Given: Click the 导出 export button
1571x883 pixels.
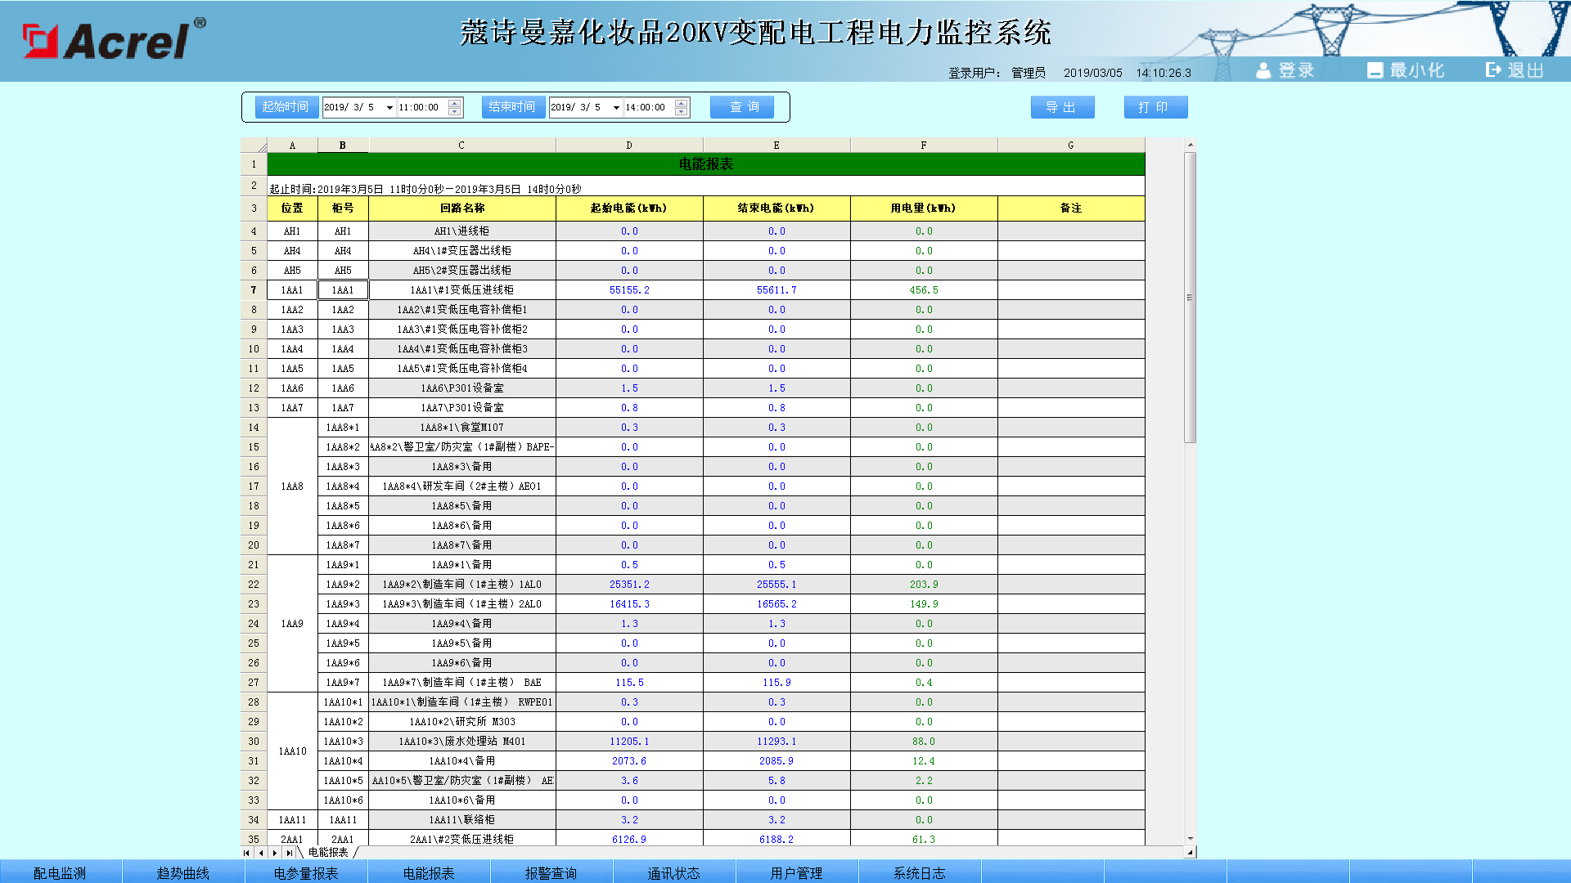Looking at the screenshot, I should click(1061, 107).
